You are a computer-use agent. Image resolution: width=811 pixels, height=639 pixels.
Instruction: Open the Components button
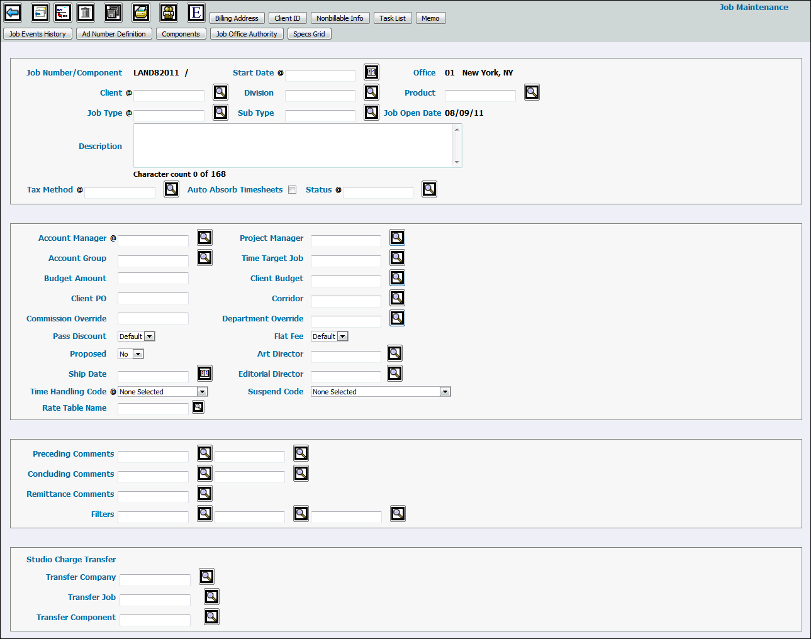(181, 34)
